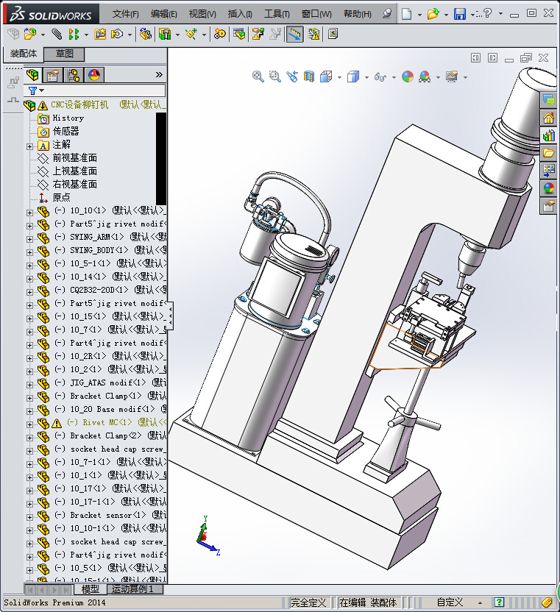This screenshot has height=612, width=560.
Task: Click the Hide/Show Items glasses icon
Action: pyautogui.click(x=380, y=77)
